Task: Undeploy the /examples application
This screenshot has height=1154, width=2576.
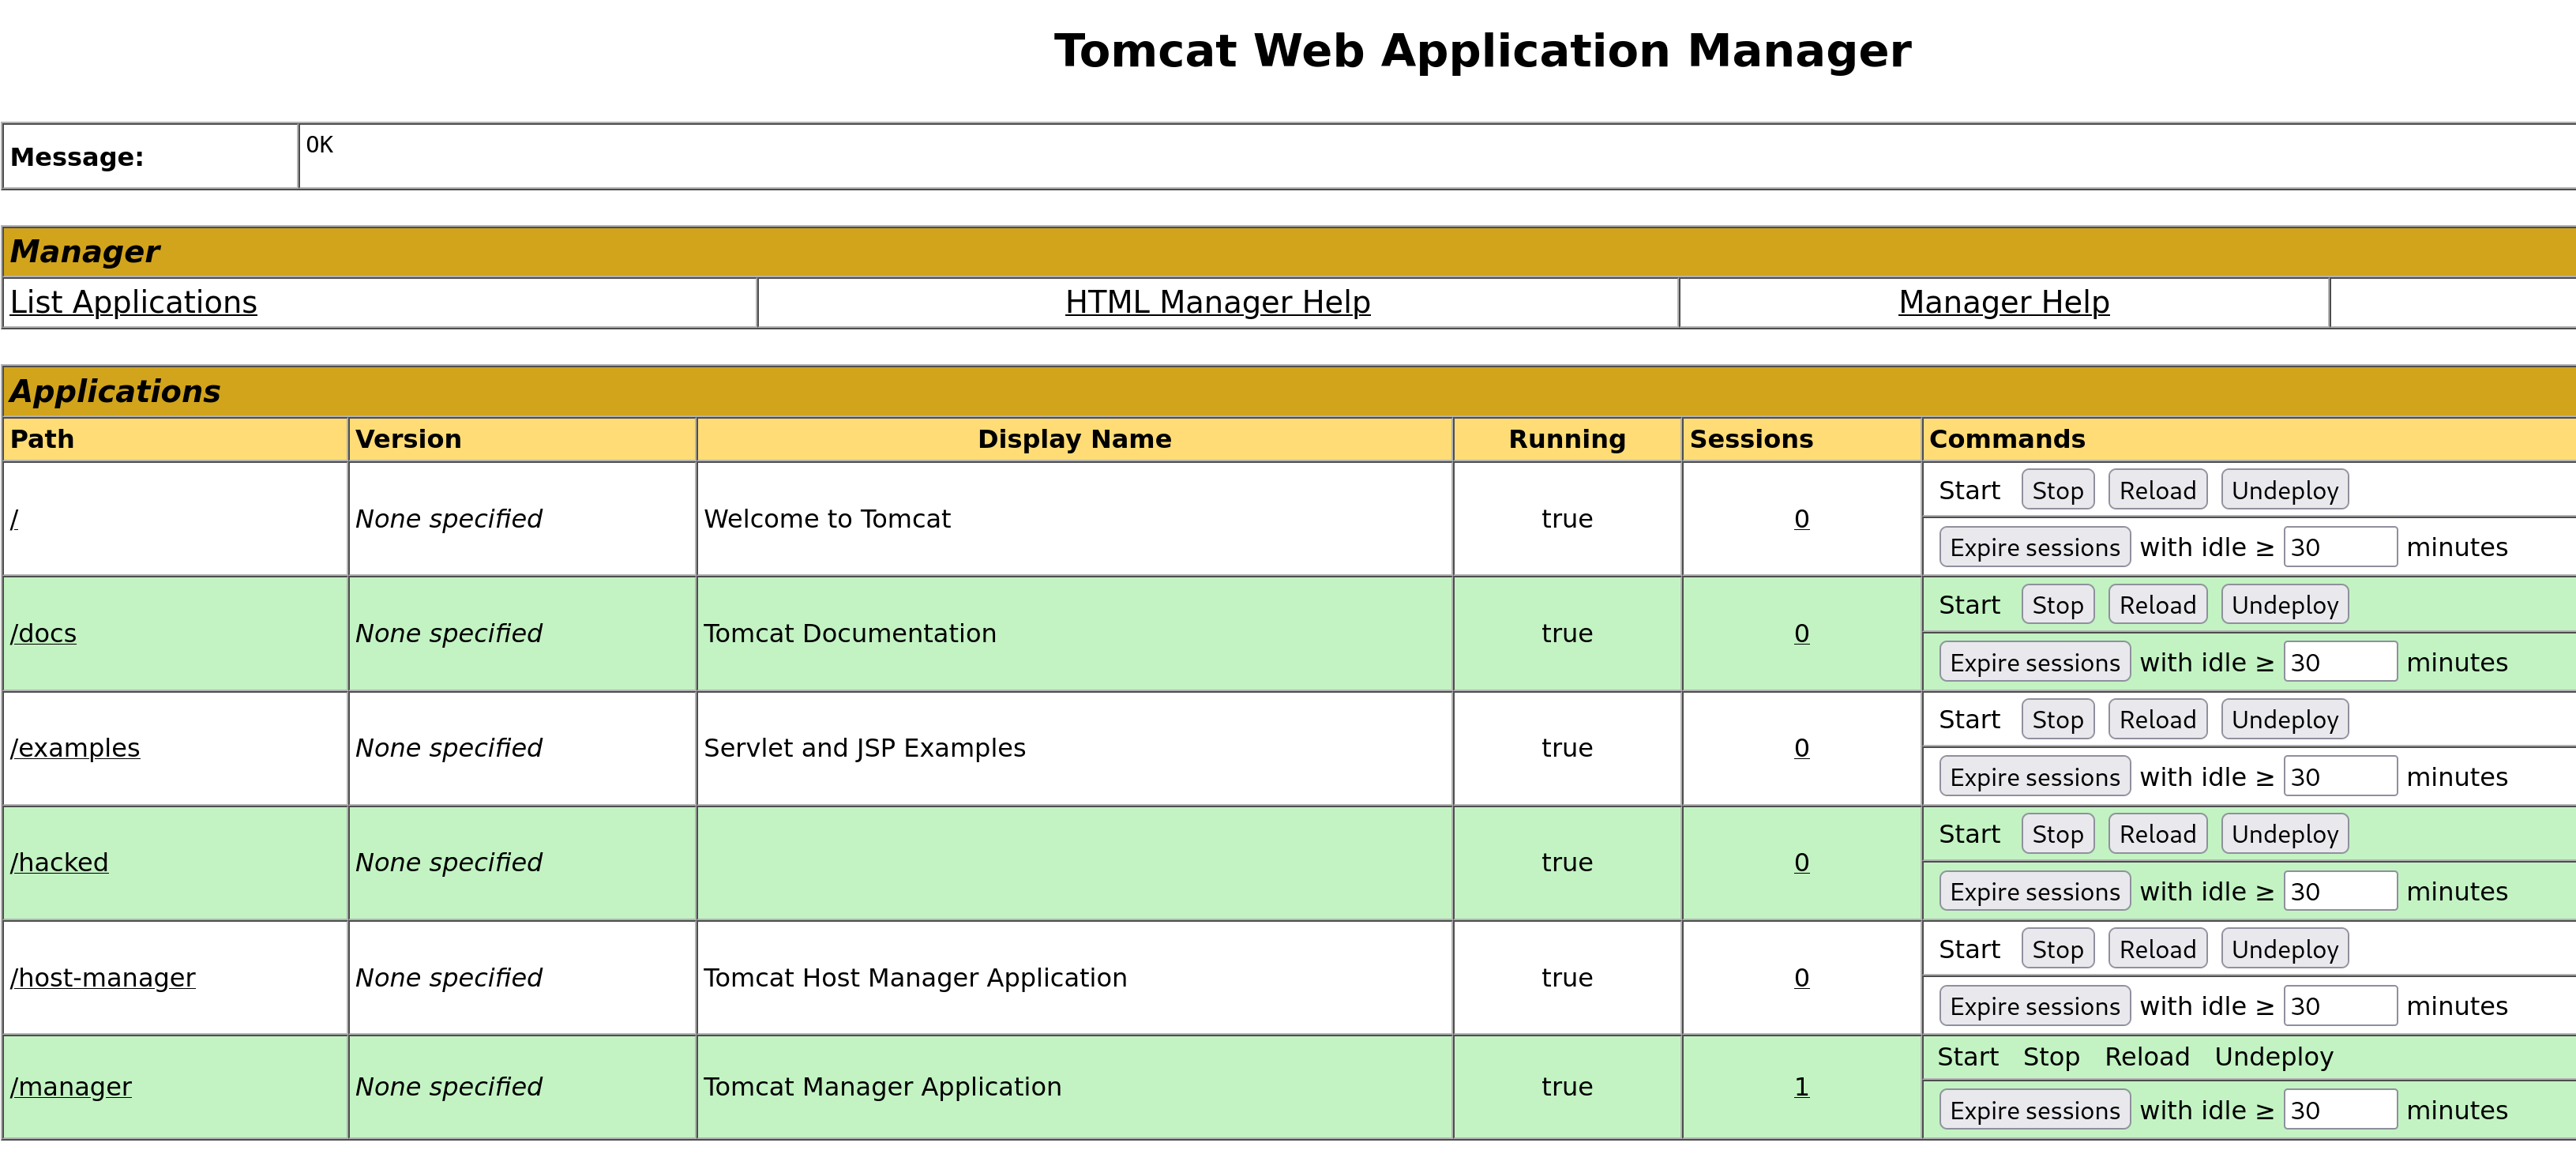Action: pyautogui.click(x=2284, y=719)
